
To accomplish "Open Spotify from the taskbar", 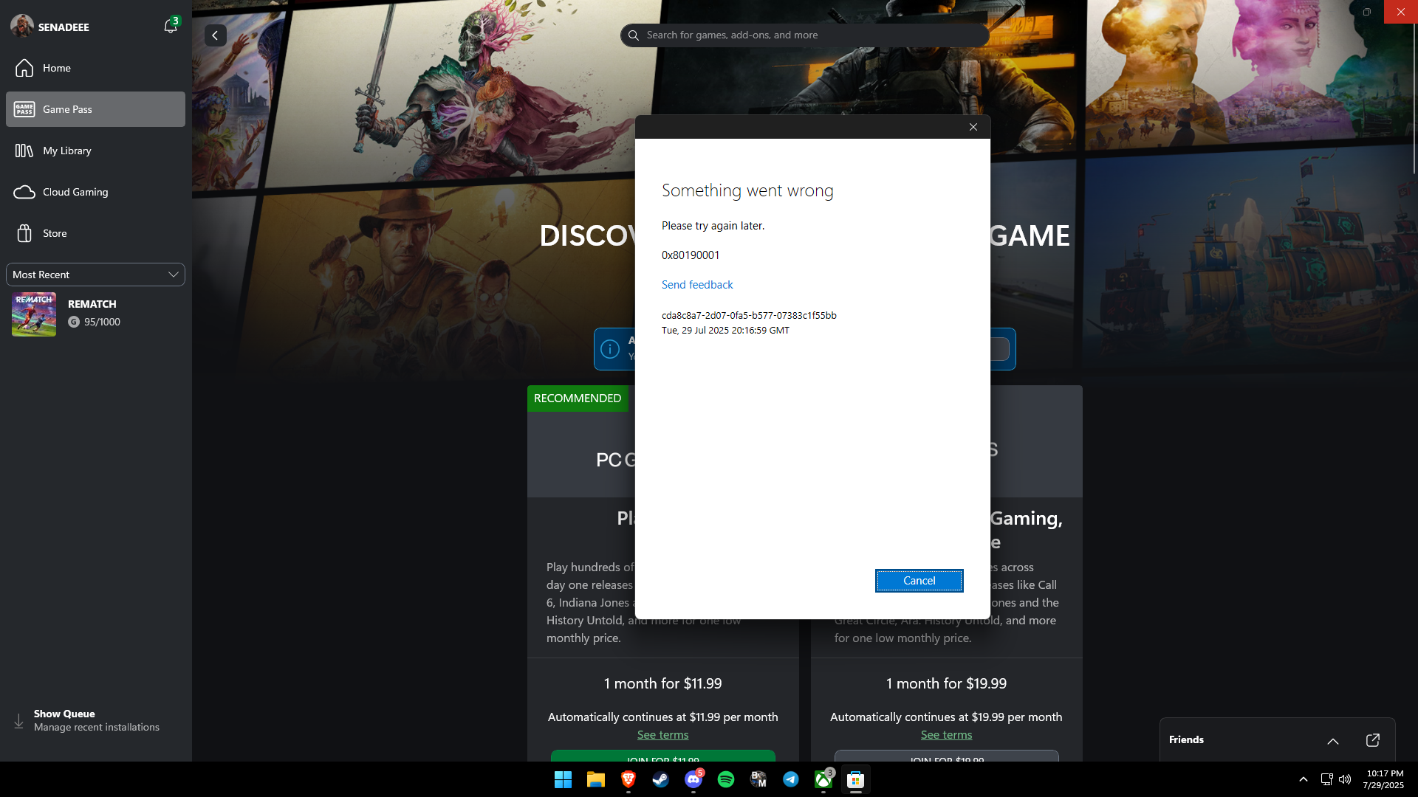I will coord(726,779).
